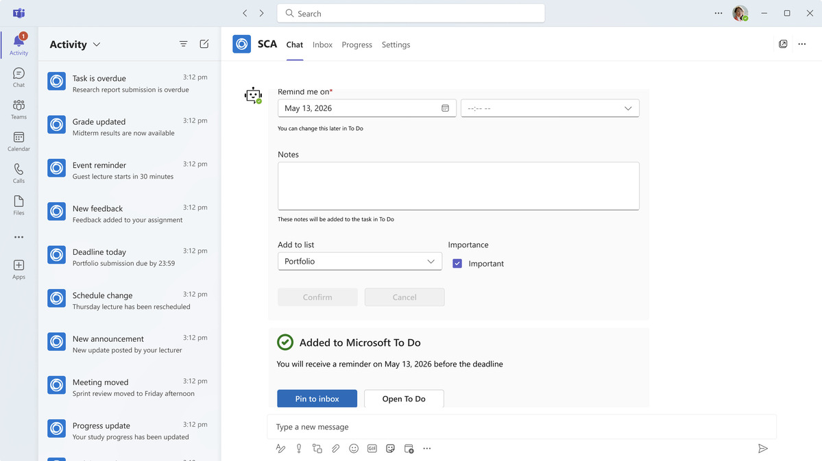Click into the Notes text area
822x461 pixels.
459,186
